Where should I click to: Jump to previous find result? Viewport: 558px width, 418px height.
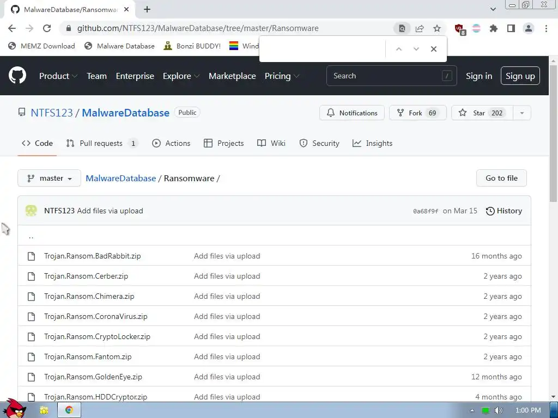point(398,49)
